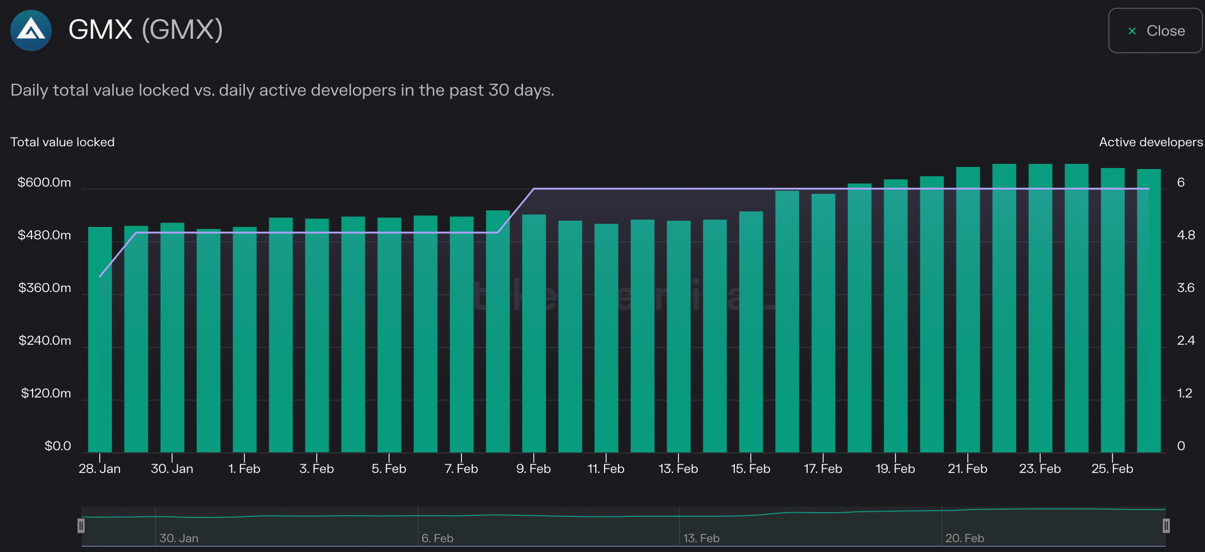Screen dimensions: 1205x552
Task: Select the 3 Feb TVL bar
Action: point(317,335)
